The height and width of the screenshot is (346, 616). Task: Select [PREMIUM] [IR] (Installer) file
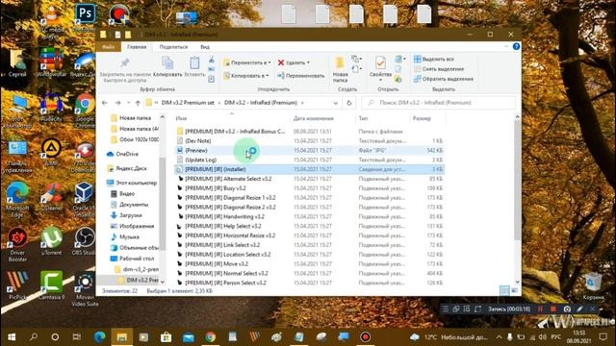pos(310,169)
